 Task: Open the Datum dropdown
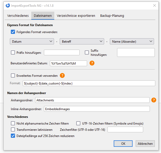tap(32, 41)
